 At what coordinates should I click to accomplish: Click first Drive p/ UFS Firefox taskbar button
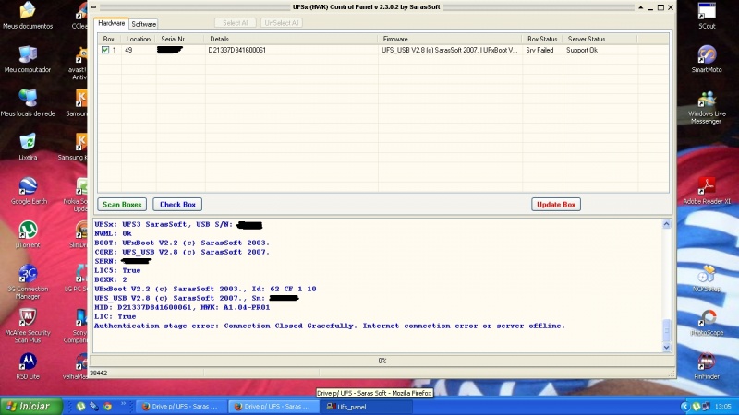(181, 407)
